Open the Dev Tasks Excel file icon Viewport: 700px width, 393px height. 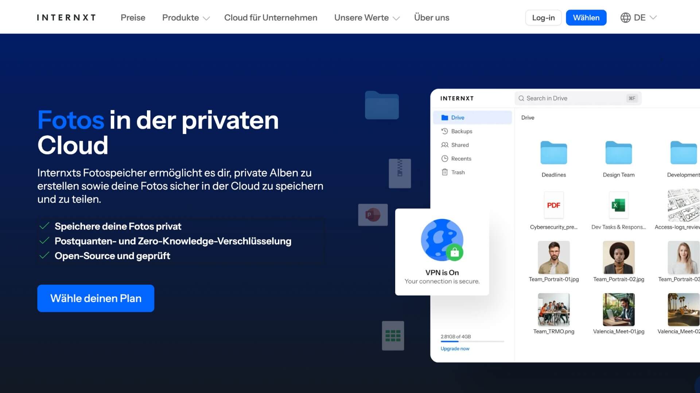click(x=618, y=206)
